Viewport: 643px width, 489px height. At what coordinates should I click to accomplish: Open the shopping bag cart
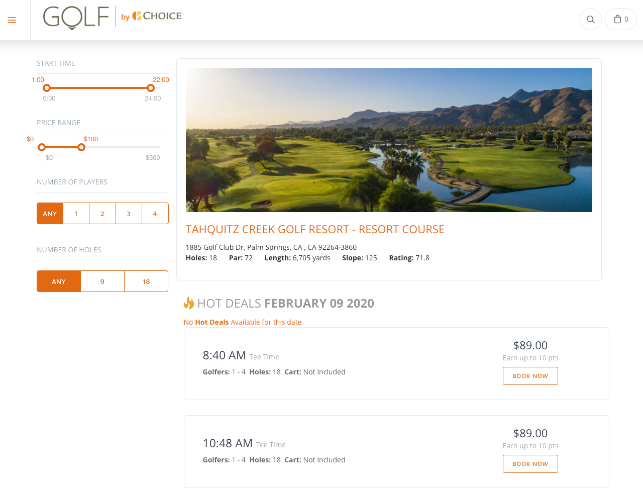(x=621, y=20)
